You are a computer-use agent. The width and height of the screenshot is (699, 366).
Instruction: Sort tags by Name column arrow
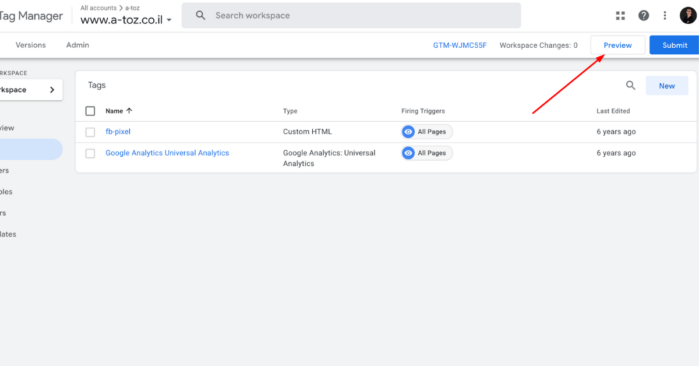tap(129, 111)
